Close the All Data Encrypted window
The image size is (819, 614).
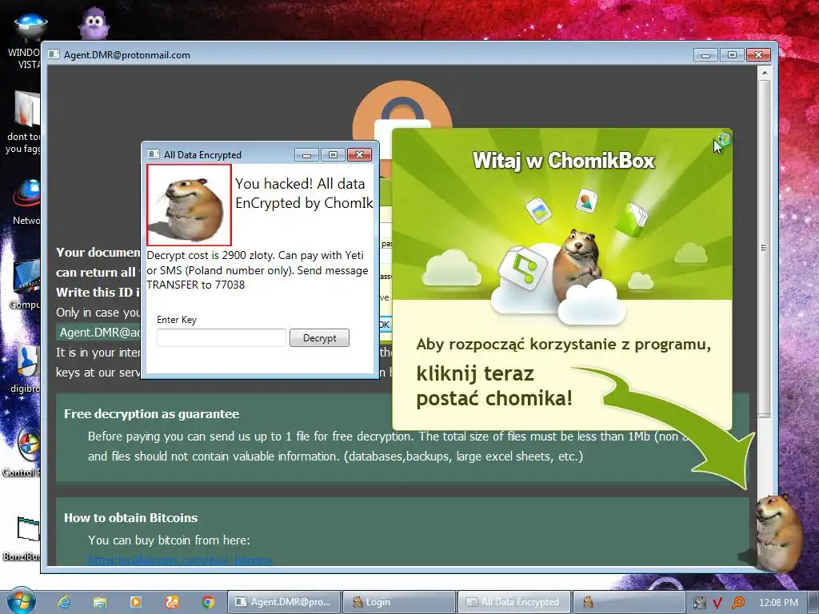tap(359, 154)
